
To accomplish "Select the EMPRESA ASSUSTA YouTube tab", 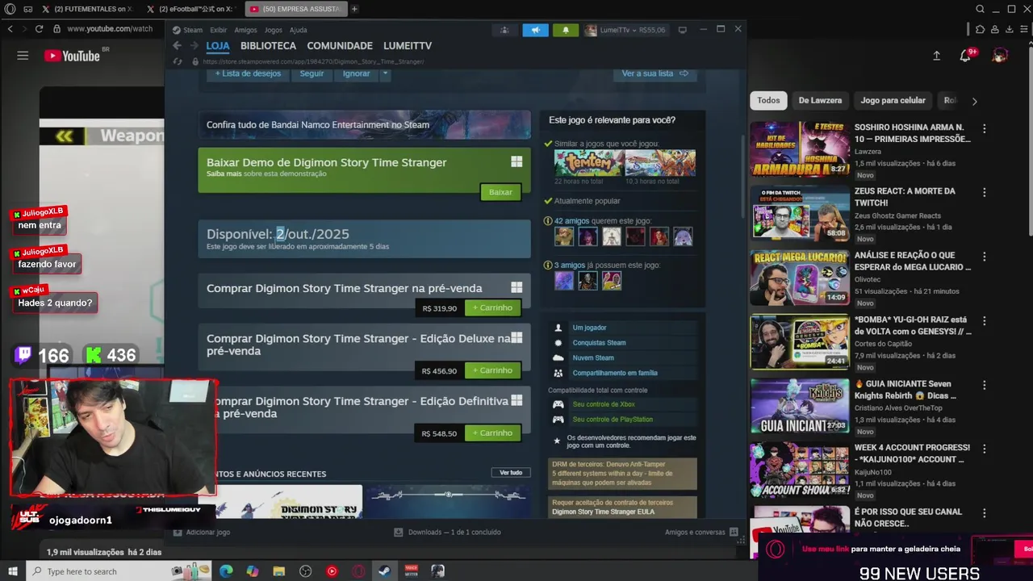I will tap(295, 9).
